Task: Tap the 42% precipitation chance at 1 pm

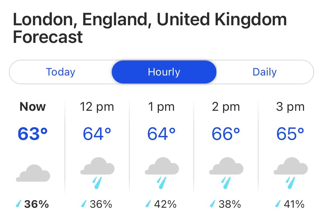Action: 165,204
